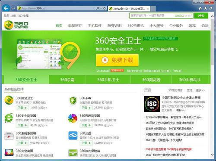Click the 注册 link at top
Screen dimensions: 216x161
click(13, 15)
